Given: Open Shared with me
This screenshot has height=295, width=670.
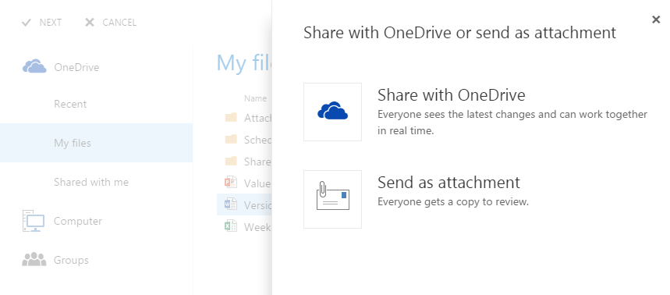Looking at the screenshot, I should click(x=91, y=182).
